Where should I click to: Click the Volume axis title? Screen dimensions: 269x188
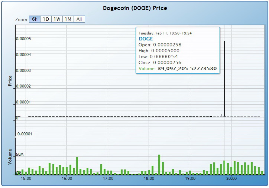click(x=10, y=156)
